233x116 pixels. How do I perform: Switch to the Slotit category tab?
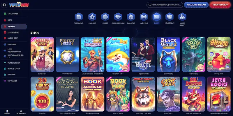click(x=157, y=19)
